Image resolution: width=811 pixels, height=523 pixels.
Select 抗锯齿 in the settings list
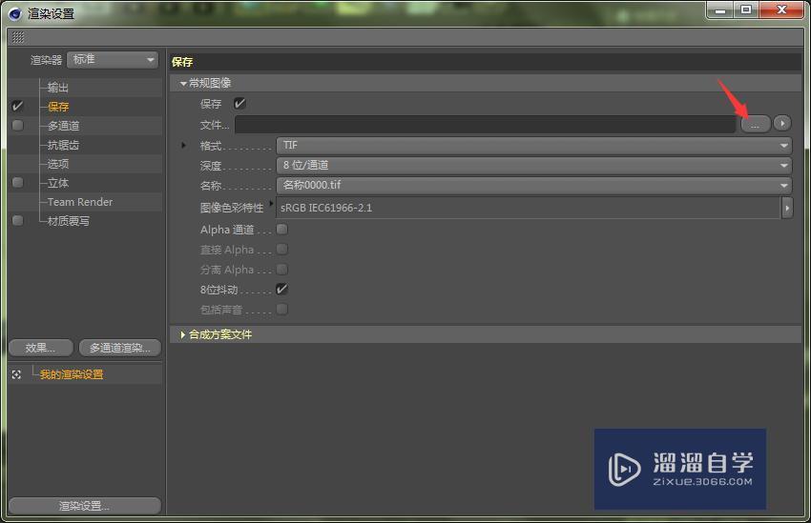tap(63, 145)
